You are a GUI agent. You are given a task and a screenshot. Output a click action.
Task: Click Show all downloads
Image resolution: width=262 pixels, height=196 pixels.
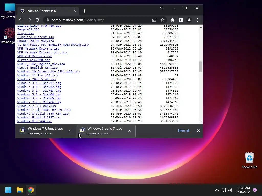point(183,131)
